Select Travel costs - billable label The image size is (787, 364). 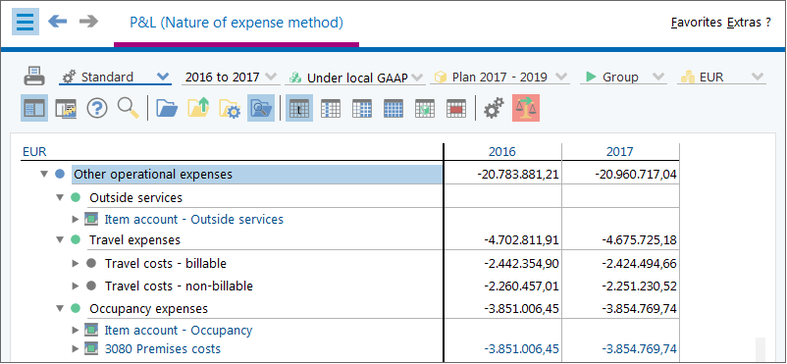pyautogui.click(x=166, y=263)
